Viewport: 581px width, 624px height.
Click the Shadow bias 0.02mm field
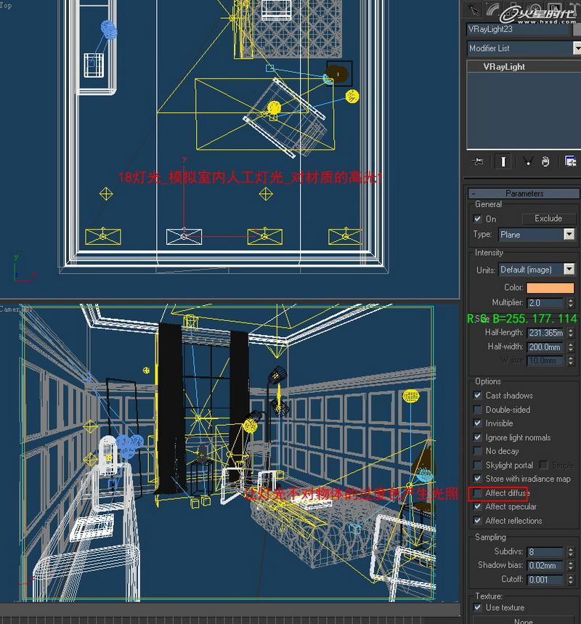click(x=545, y=565)
